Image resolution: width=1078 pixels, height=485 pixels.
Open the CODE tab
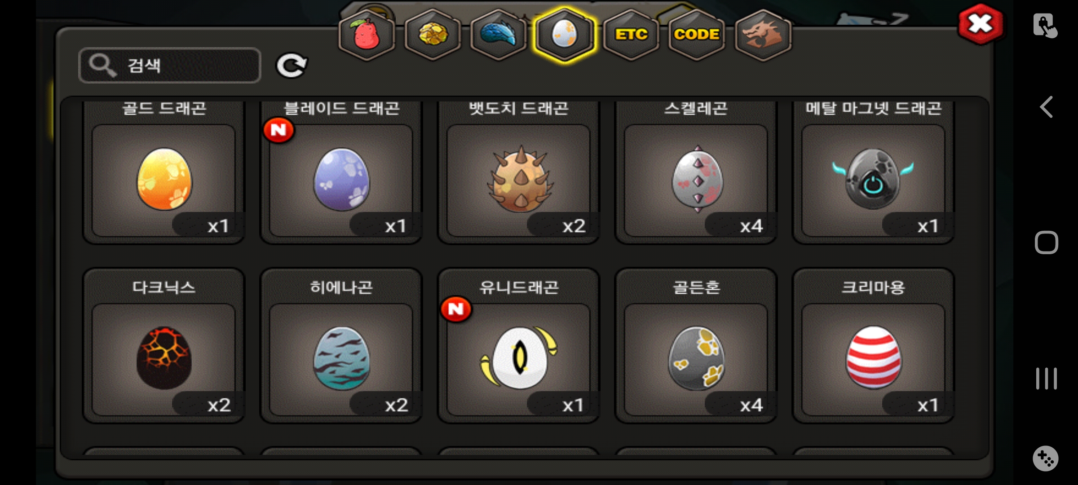[697, 35]
